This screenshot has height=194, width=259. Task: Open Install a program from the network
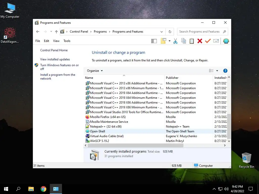click(x=58, y=77)
